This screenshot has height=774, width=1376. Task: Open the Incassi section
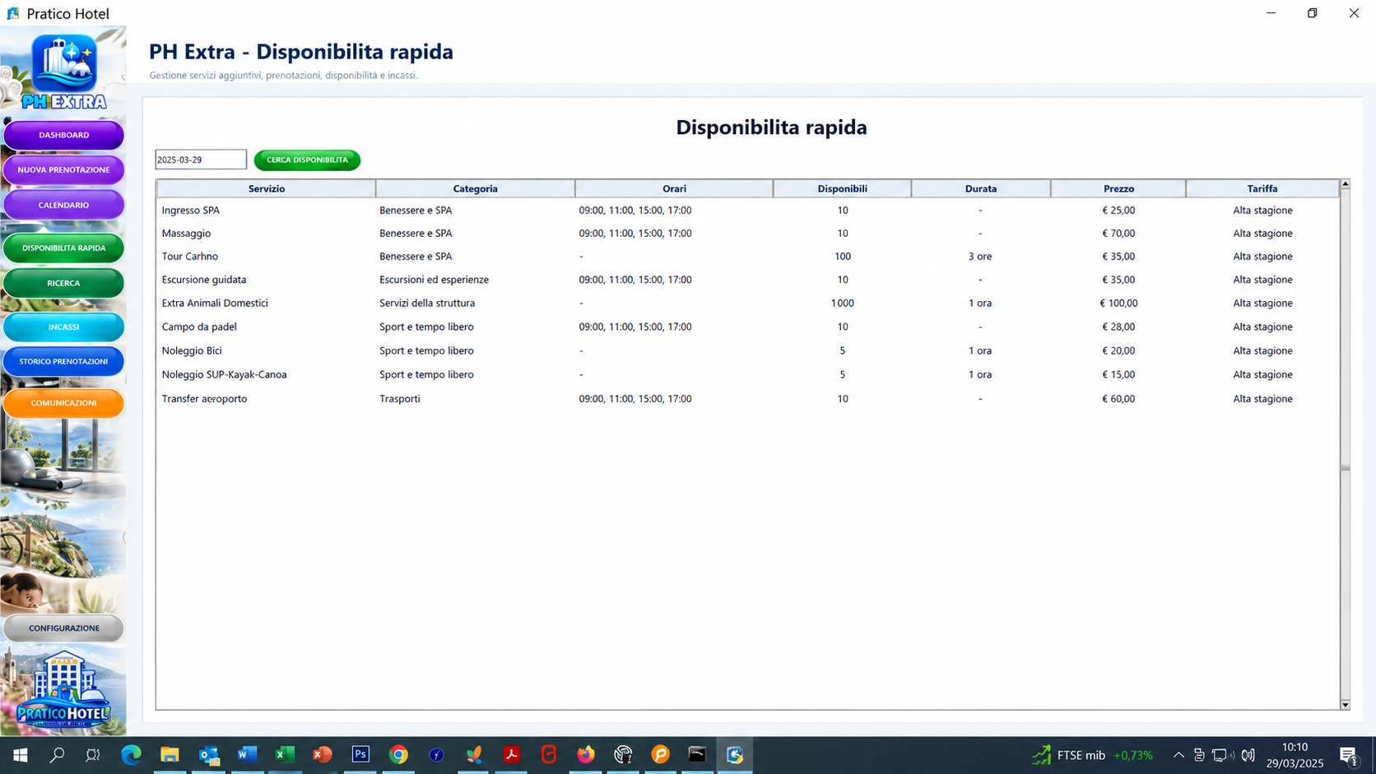point(63,327)
